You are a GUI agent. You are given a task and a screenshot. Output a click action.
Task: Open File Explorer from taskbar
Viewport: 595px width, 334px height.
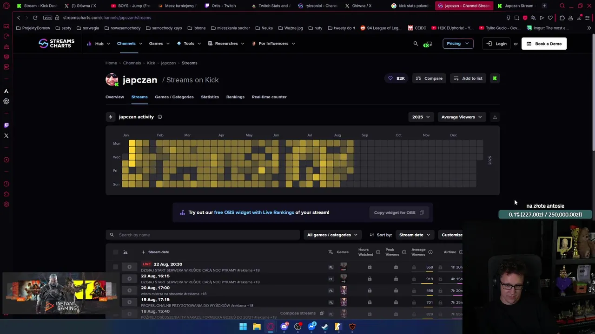coord(257,327)
